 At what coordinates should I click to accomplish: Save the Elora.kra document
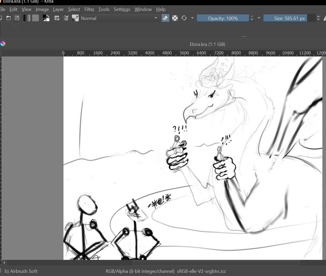[17, 18]
